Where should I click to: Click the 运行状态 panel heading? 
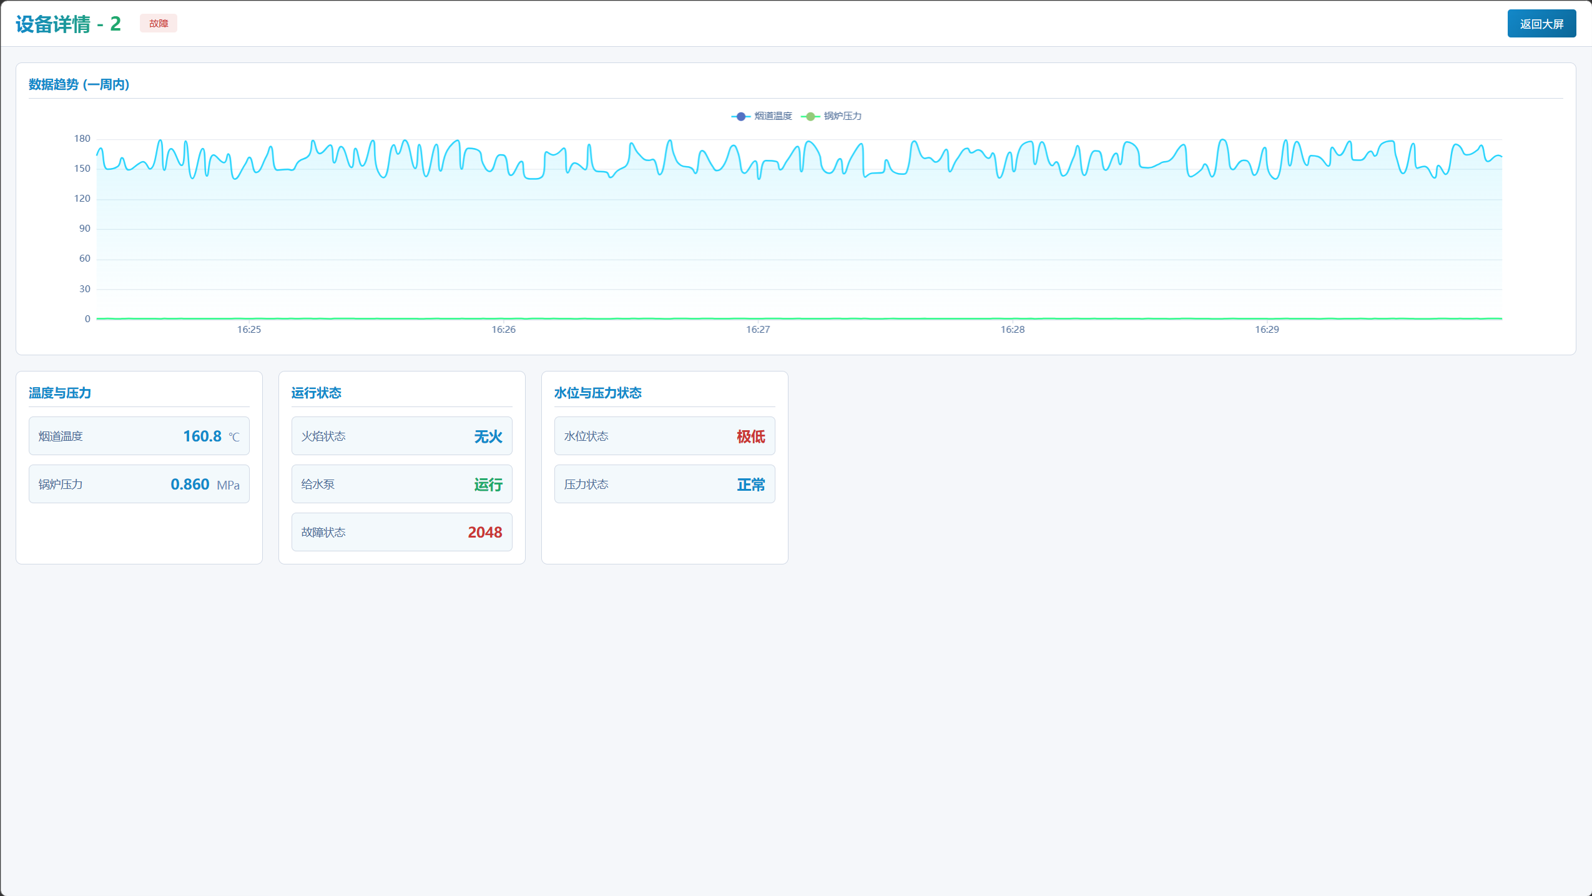[x=316, y=393]
